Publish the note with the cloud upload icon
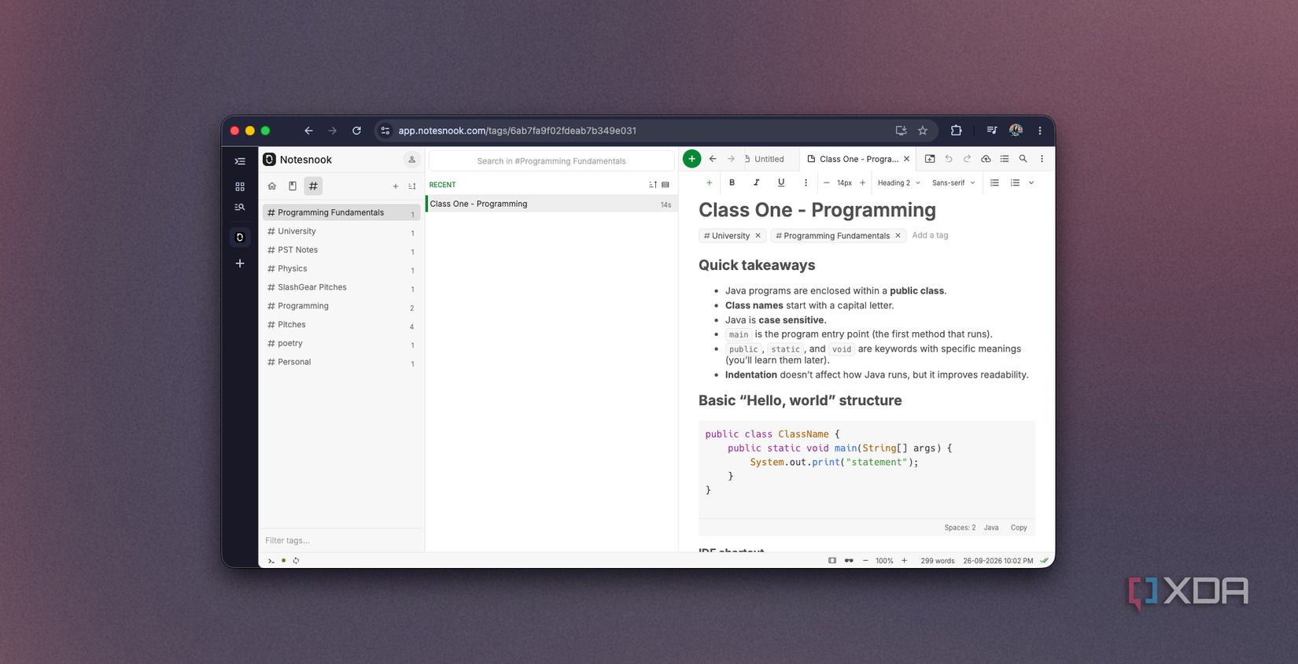Viewport: 1298px width, 664px height. (986, 159)
